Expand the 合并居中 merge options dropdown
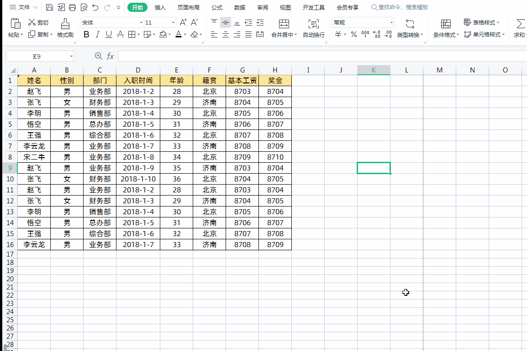The height and width of the screenshot is (351, 527). (295, 35)
